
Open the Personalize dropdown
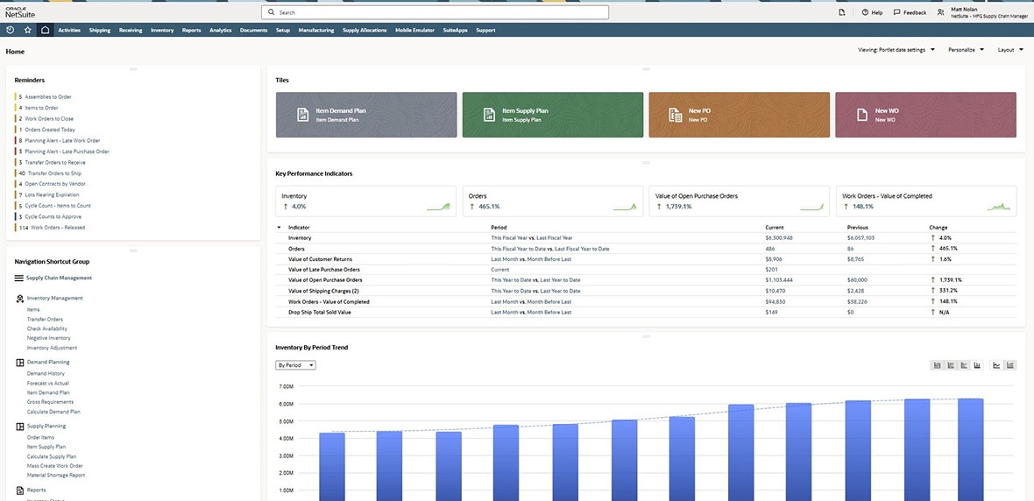click(966, 50)
